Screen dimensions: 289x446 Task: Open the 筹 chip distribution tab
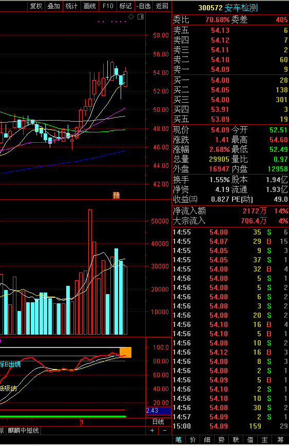[x=280, y=440]
